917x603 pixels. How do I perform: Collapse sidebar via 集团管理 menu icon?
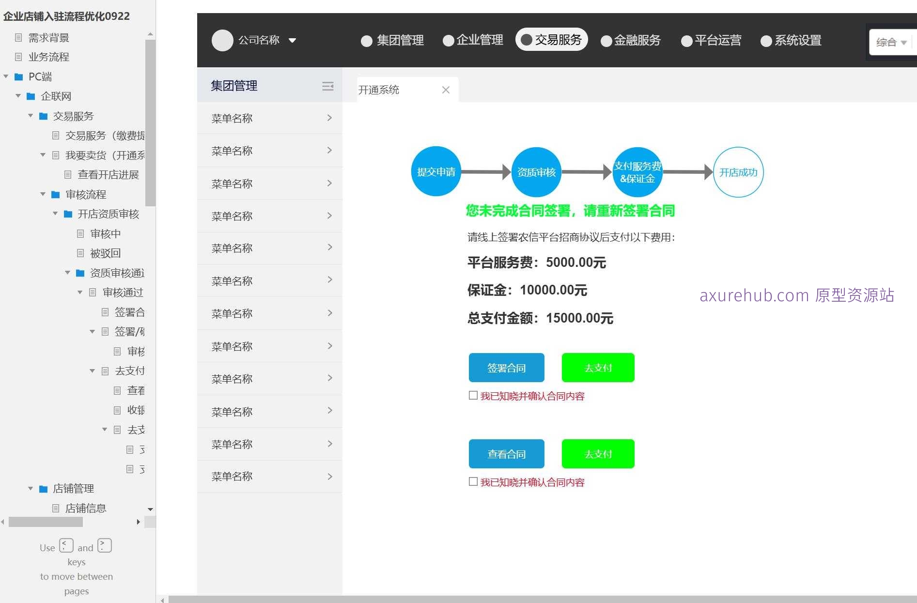tap(328, 86)
